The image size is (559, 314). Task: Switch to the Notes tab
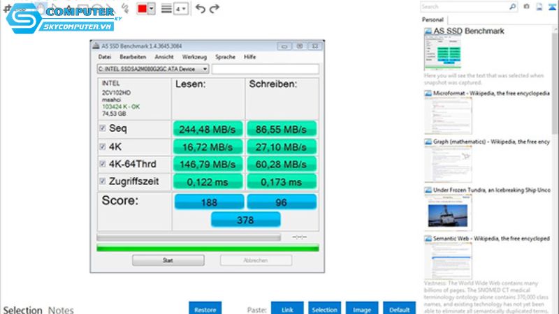tap(61, 310)
